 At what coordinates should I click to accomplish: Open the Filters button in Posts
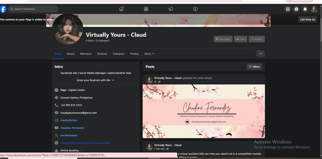[254, 67]
